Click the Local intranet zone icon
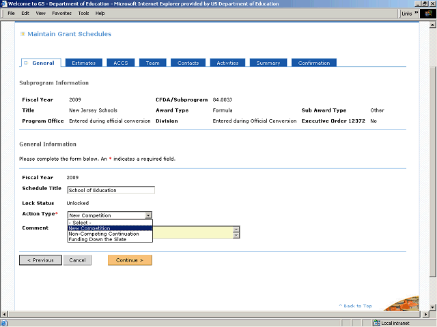This screenshot has width=437, height=327. click(x=376, y=322)
